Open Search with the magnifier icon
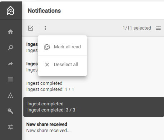Image resolution: width=164 pixels, height=140 pixels. [10, 48]
